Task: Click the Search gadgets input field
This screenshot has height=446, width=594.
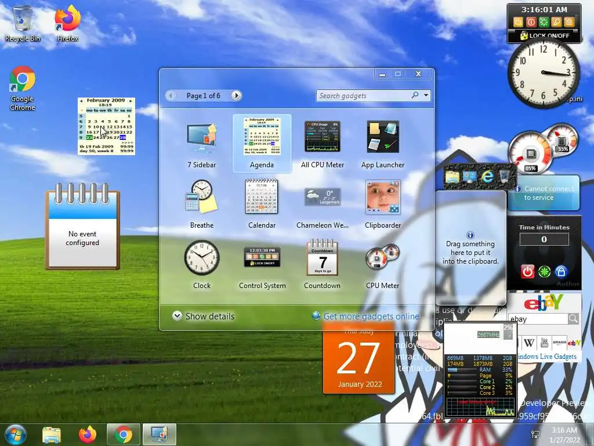Action: (363, 96)
